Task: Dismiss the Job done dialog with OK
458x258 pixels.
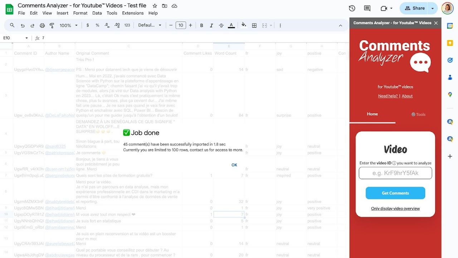Action: click(234, 165)
